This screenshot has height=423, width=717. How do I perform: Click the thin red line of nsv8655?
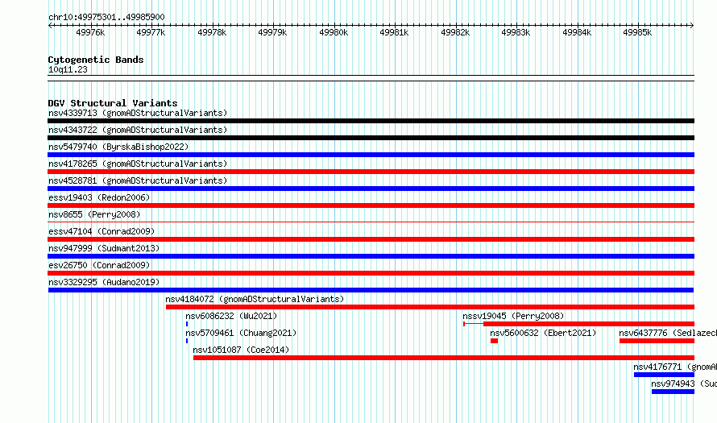pyautogui.click(x=371, y=222)
